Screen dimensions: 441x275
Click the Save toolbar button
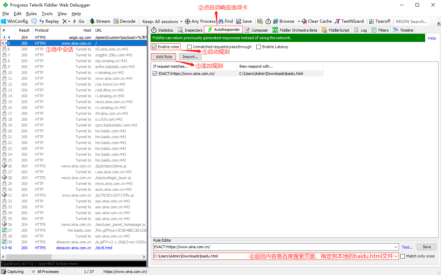(x=244, y=21)
